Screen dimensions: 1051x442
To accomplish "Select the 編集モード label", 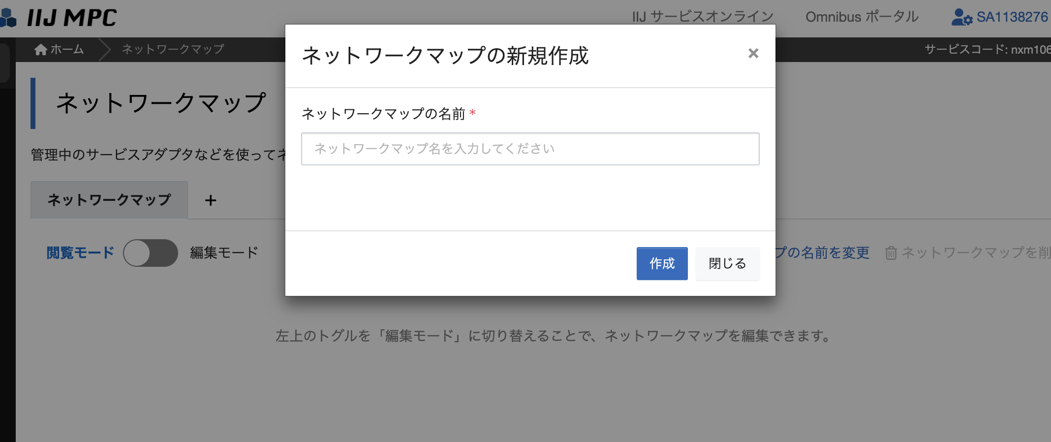I will click(224, 253).
